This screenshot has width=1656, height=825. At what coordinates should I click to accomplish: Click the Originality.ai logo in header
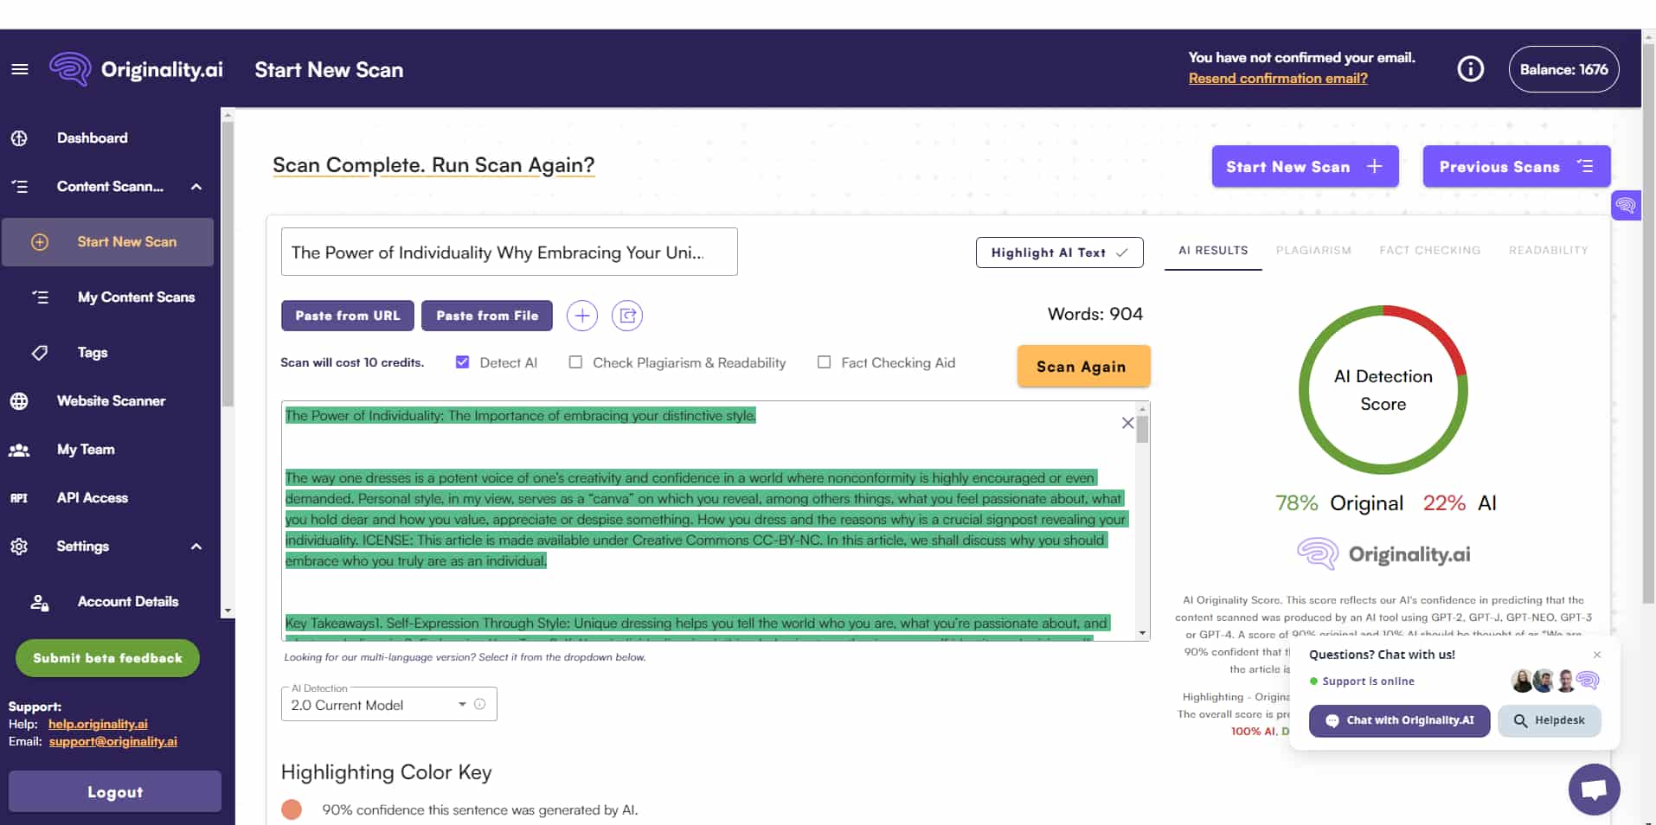[136, 69]
